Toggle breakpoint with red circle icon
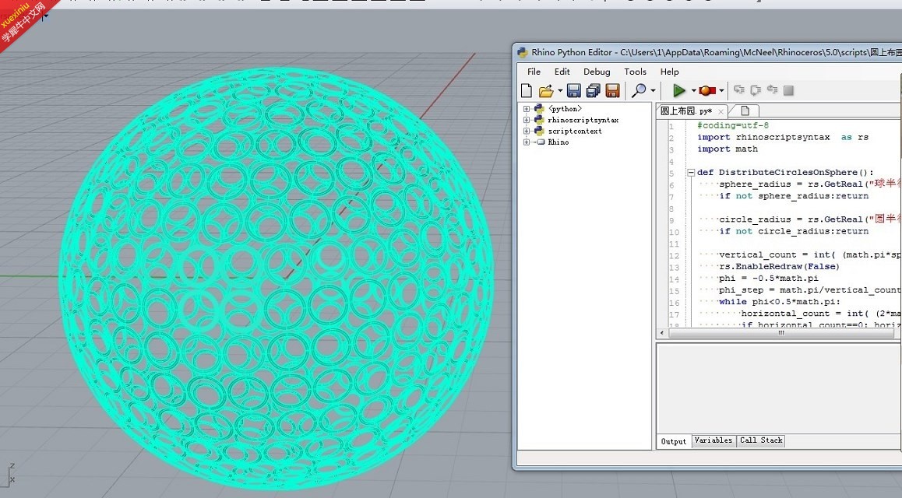 pyautogui.click(x=707, y=91)
